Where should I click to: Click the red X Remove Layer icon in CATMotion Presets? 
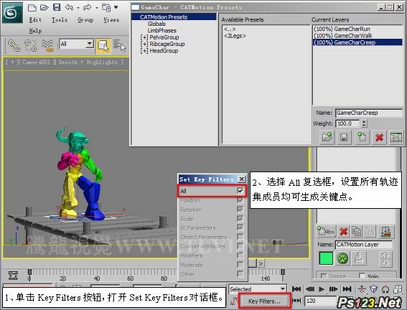(379, 137)
